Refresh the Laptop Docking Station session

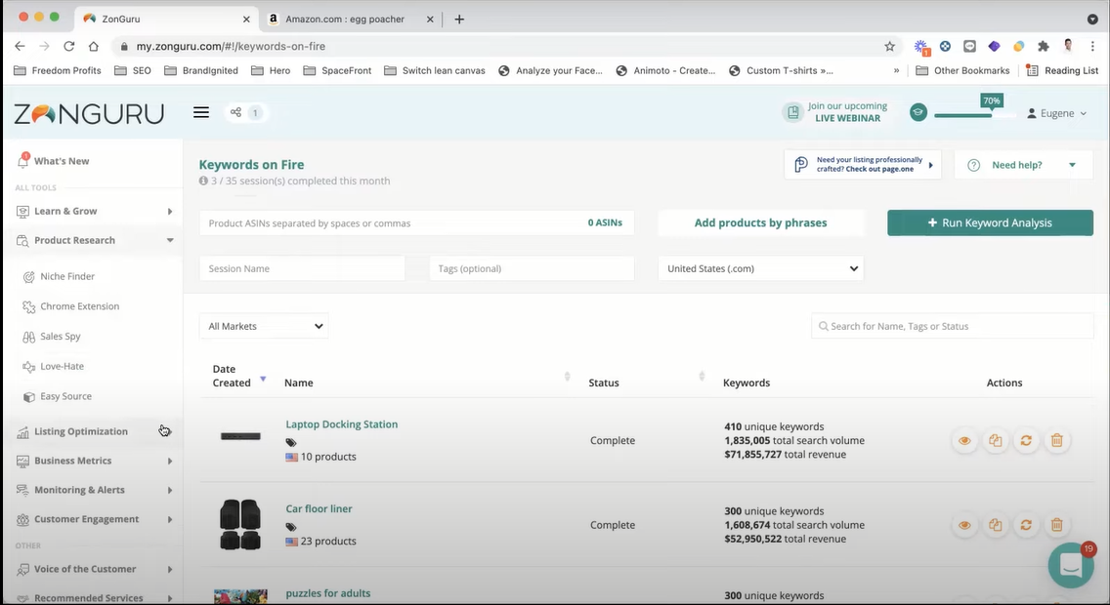tap(1026, 440)
